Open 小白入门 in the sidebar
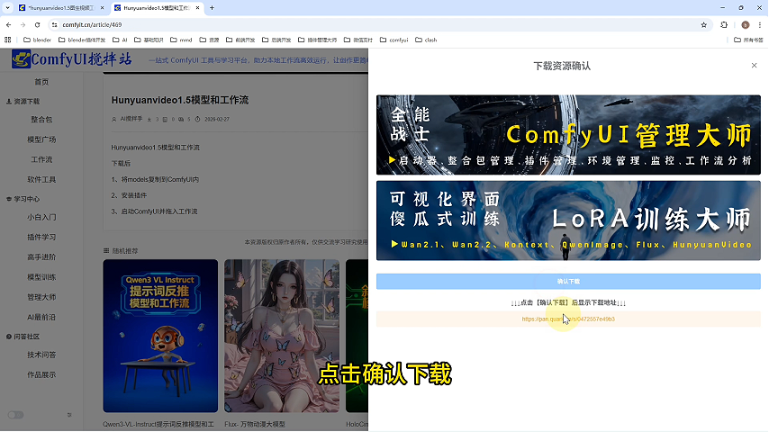Image resolution: width=769 pixels, height=432 pixels. click(41, 217)
